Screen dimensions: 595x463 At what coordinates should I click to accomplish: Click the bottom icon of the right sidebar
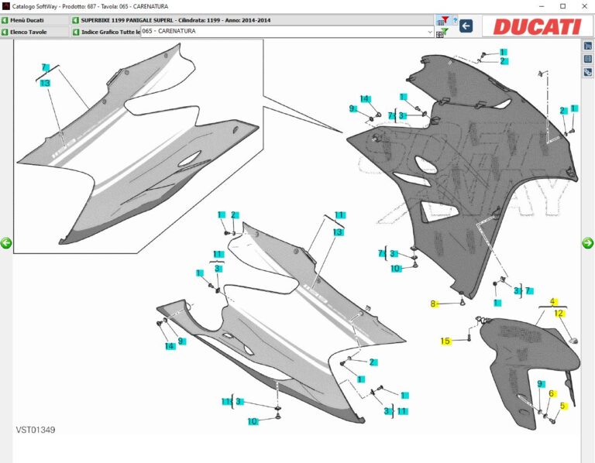click(587, 72)
